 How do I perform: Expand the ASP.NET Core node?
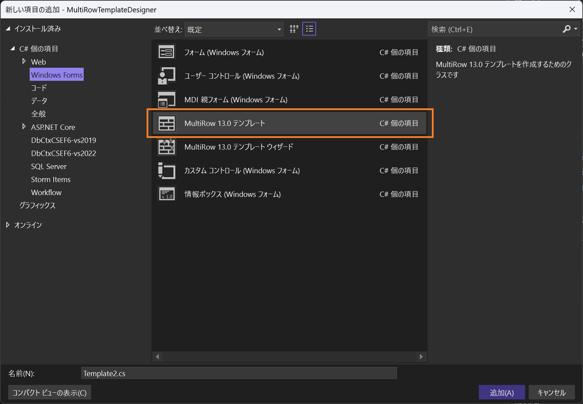pos(24,127)
